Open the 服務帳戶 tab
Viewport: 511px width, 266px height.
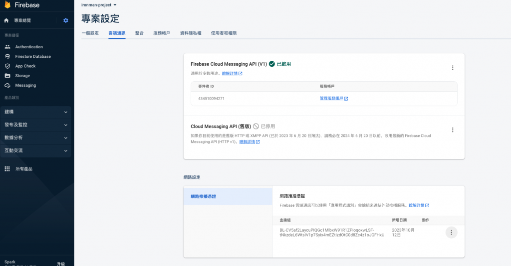(x=162, y=33)
